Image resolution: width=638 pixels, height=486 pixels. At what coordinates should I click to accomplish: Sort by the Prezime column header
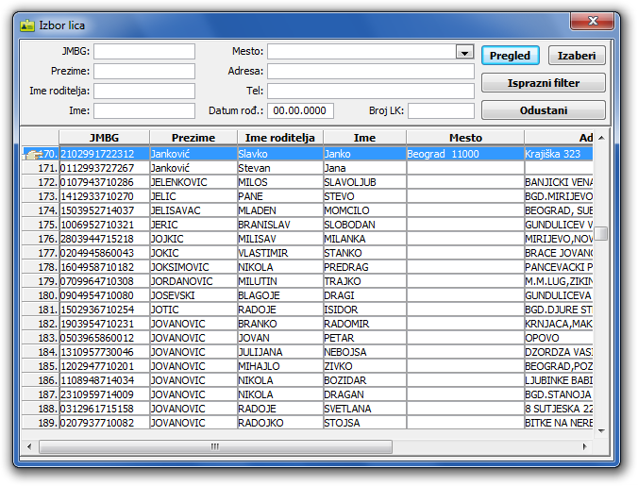click(193, 138)
